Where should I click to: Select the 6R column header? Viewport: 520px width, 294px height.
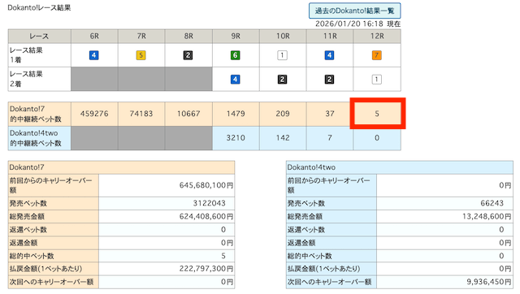tap(94, 36)
